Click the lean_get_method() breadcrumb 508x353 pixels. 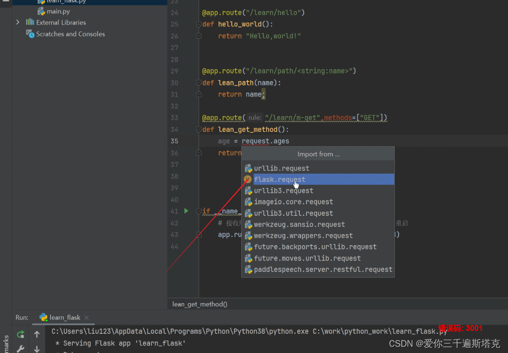(199, 304)
